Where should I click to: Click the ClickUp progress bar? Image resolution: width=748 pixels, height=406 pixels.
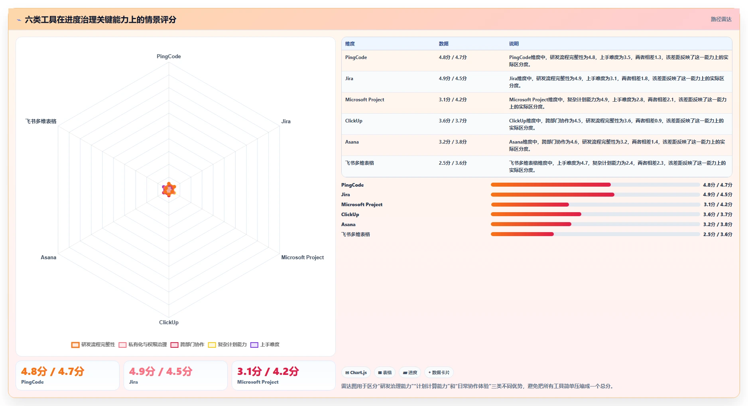(x=595, y=214)
